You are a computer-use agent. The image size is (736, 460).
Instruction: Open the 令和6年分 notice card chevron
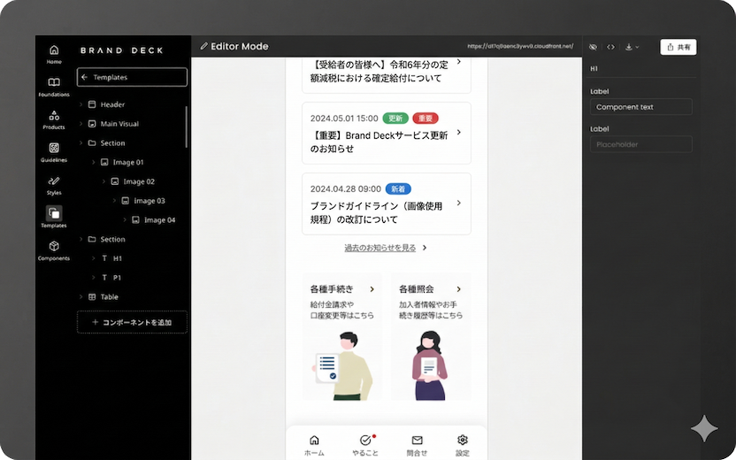pyautogui.click(x=458, y=62)
